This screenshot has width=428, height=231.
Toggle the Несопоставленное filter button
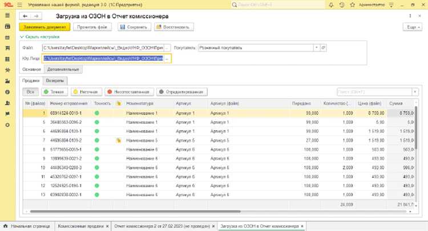coord(130,91)
